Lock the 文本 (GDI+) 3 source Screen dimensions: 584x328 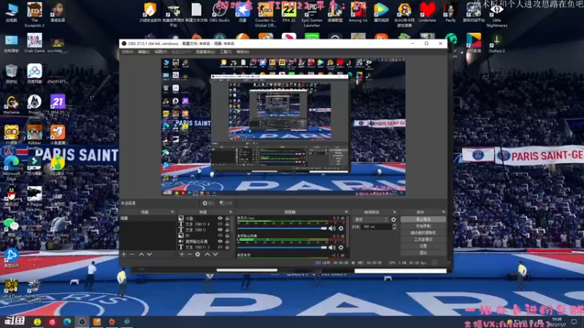pos(227,247)
